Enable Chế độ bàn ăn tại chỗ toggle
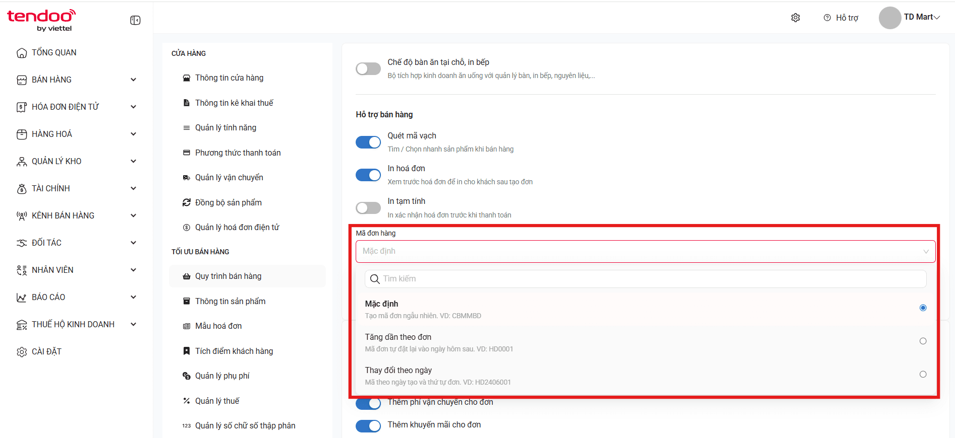The width and height of the screenshot is (955, 438). (x=368, y=68)
